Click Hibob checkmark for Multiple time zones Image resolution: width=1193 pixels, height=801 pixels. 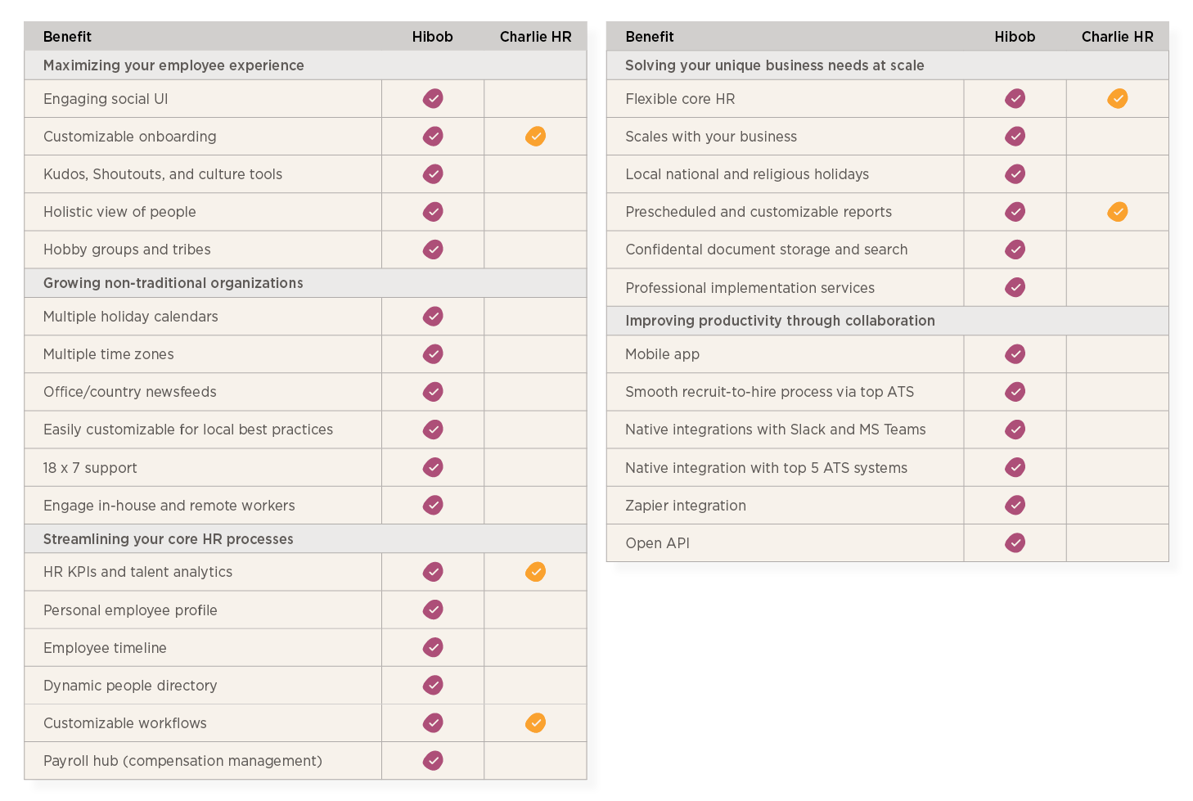pyautogui.click(x=433, y=354)
